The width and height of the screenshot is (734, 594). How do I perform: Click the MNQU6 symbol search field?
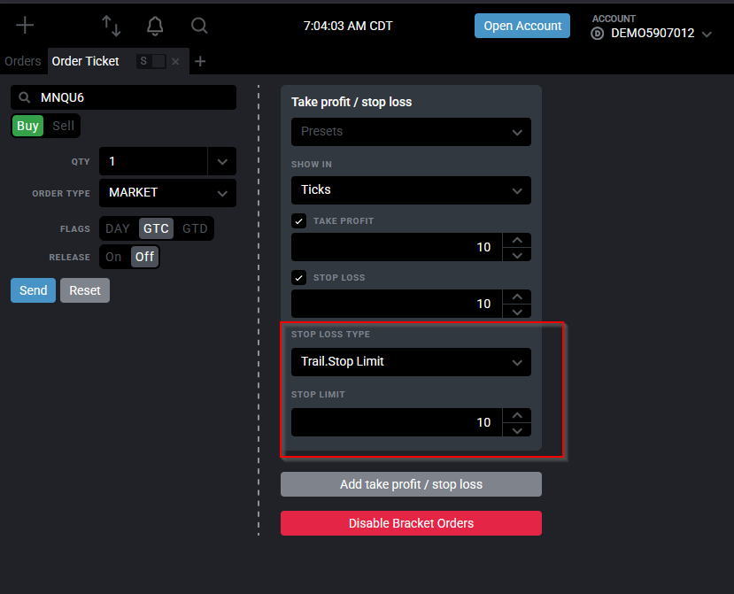[124, 97]
